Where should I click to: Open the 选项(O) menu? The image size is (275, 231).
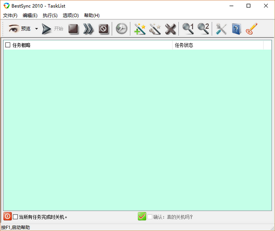[71, 15]
